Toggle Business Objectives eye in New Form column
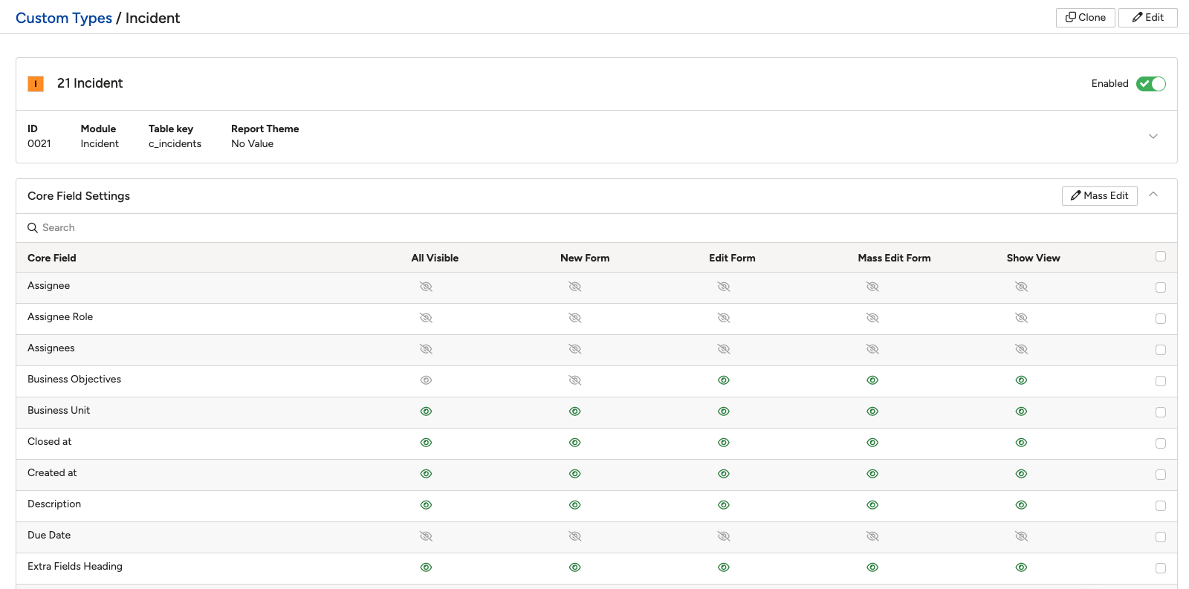1189x589 pixels. 574,380
